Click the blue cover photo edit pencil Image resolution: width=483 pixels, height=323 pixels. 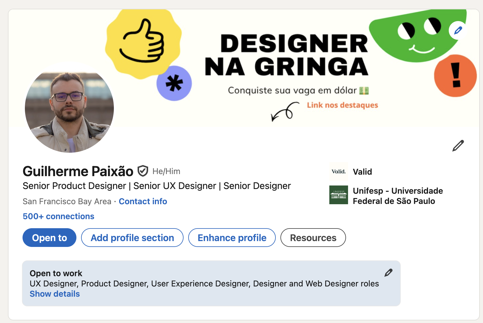pyautogui.click(x=458, y=30)
